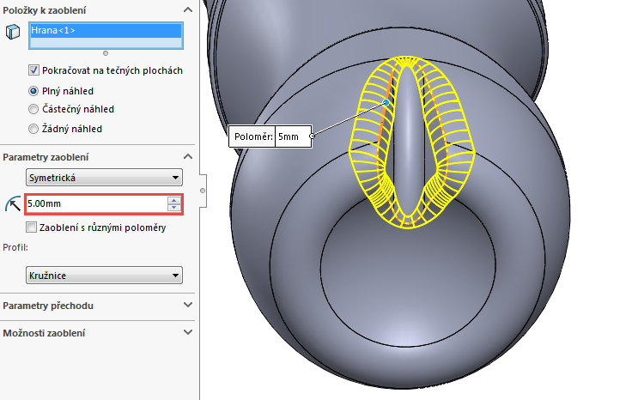Choose the Částečný náhled option
This screenshot has height=400, width=644.
coord(33,109)
